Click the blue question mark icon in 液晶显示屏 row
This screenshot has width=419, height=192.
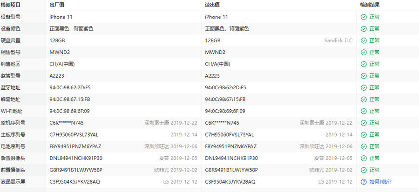364,182
